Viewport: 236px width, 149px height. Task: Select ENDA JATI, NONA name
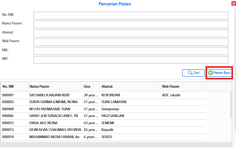43,123
